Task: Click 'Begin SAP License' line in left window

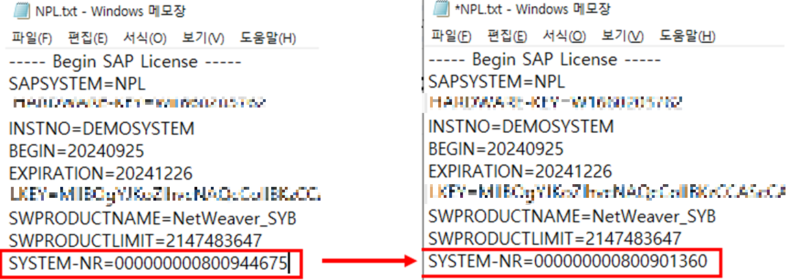Action: point(125,62)
